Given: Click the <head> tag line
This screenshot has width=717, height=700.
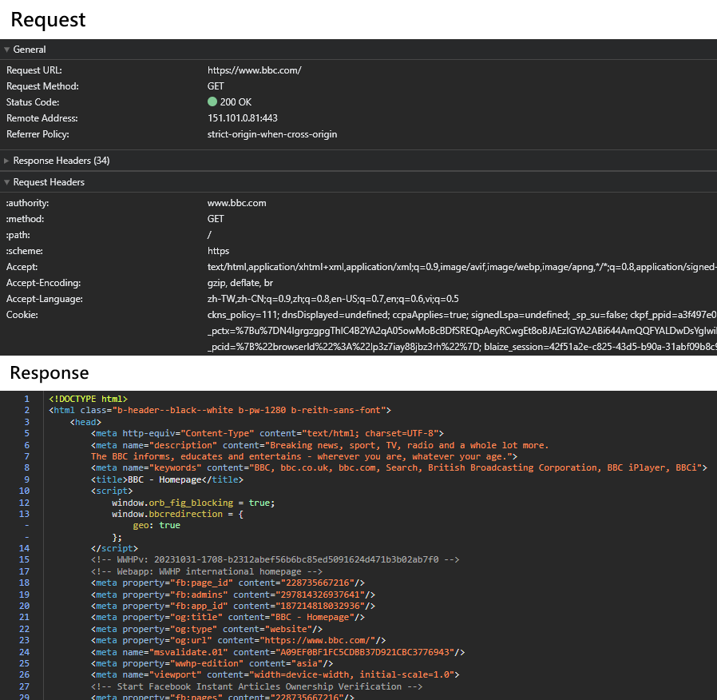Looking at the screenshot, I should (x=85, y=422).
